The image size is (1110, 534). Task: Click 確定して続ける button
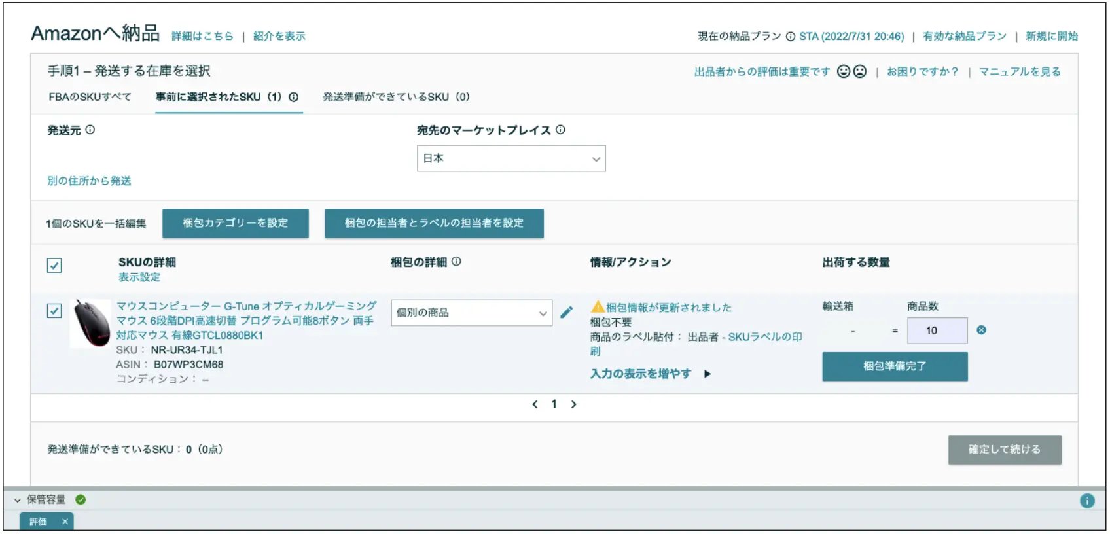[x=1005, y=450]
